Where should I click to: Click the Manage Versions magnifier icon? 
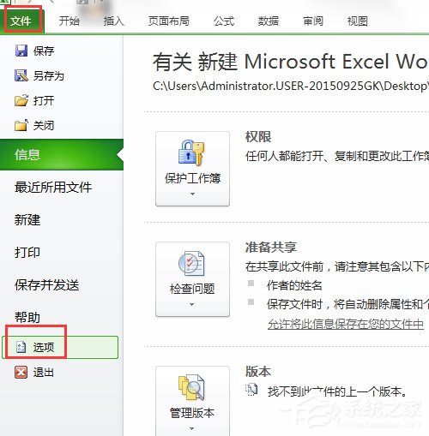[191, 387]
